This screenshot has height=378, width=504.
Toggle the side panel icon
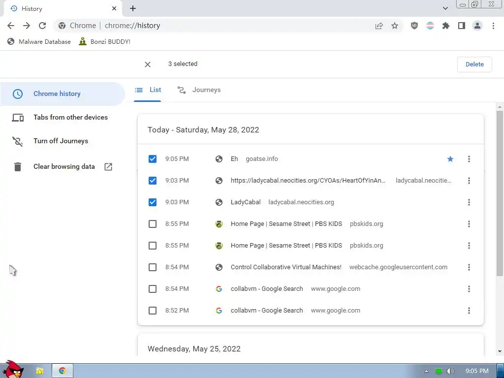pyautogui.click(x=462, y=26)
